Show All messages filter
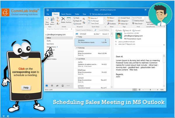Screen dimensions: 175x118 pyautogui.click(x=77, y=34)
